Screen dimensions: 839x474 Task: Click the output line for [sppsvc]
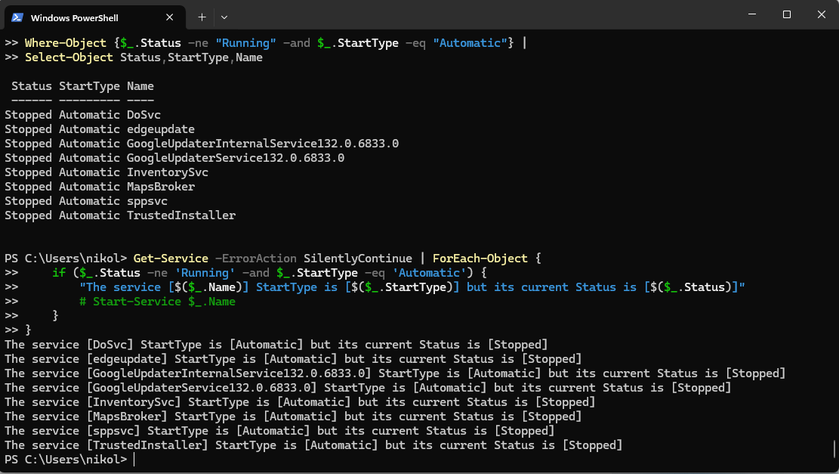pyautogui.click(x=279, y=431)
